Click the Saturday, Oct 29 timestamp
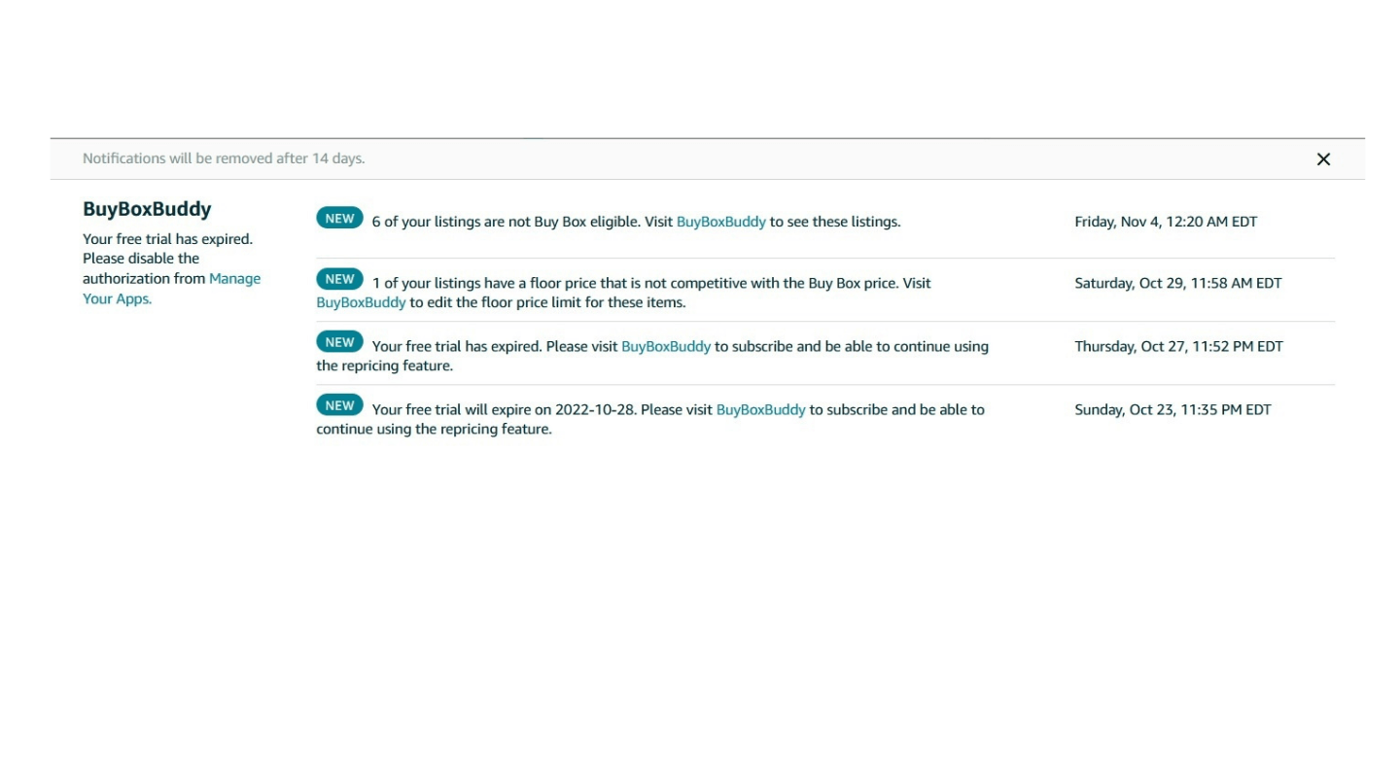Screen dimensions: 1400x766 pos(1177,283)
